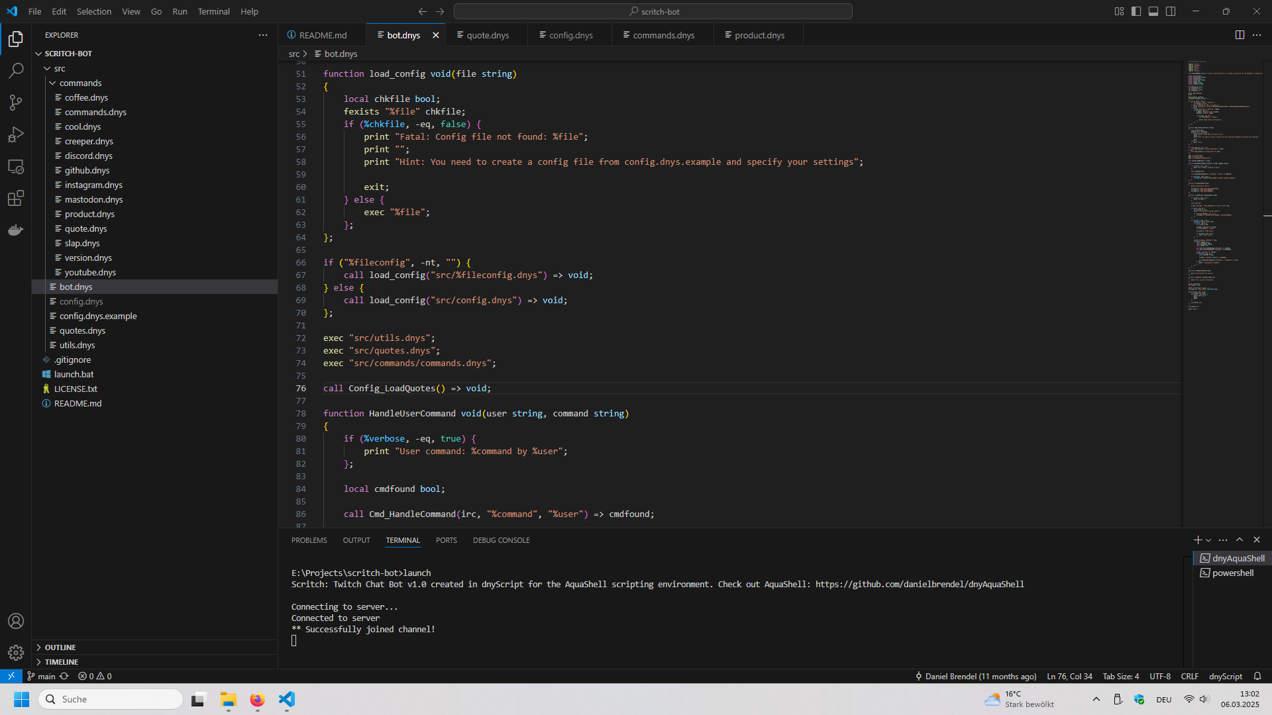Switch to the README.md tab
Image resolution: width=1272 pixels, height=715 pixels.
coord(322,35)
